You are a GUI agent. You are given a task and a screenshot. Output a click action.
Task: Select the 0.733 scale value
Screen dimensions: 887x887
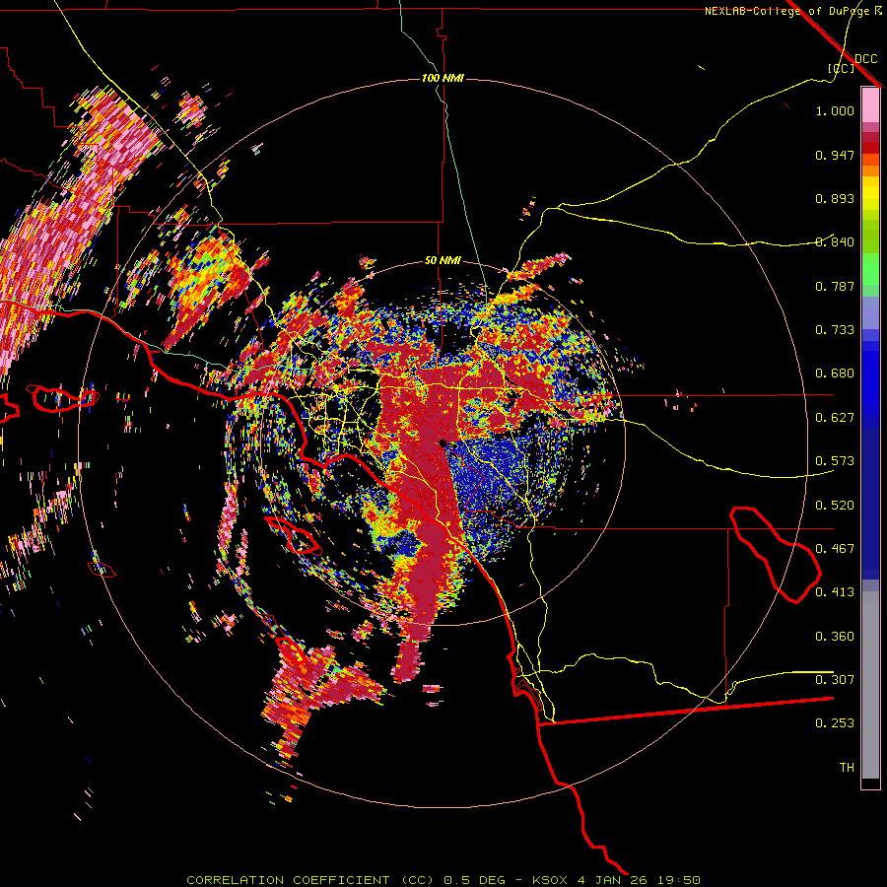pos(835,330)
